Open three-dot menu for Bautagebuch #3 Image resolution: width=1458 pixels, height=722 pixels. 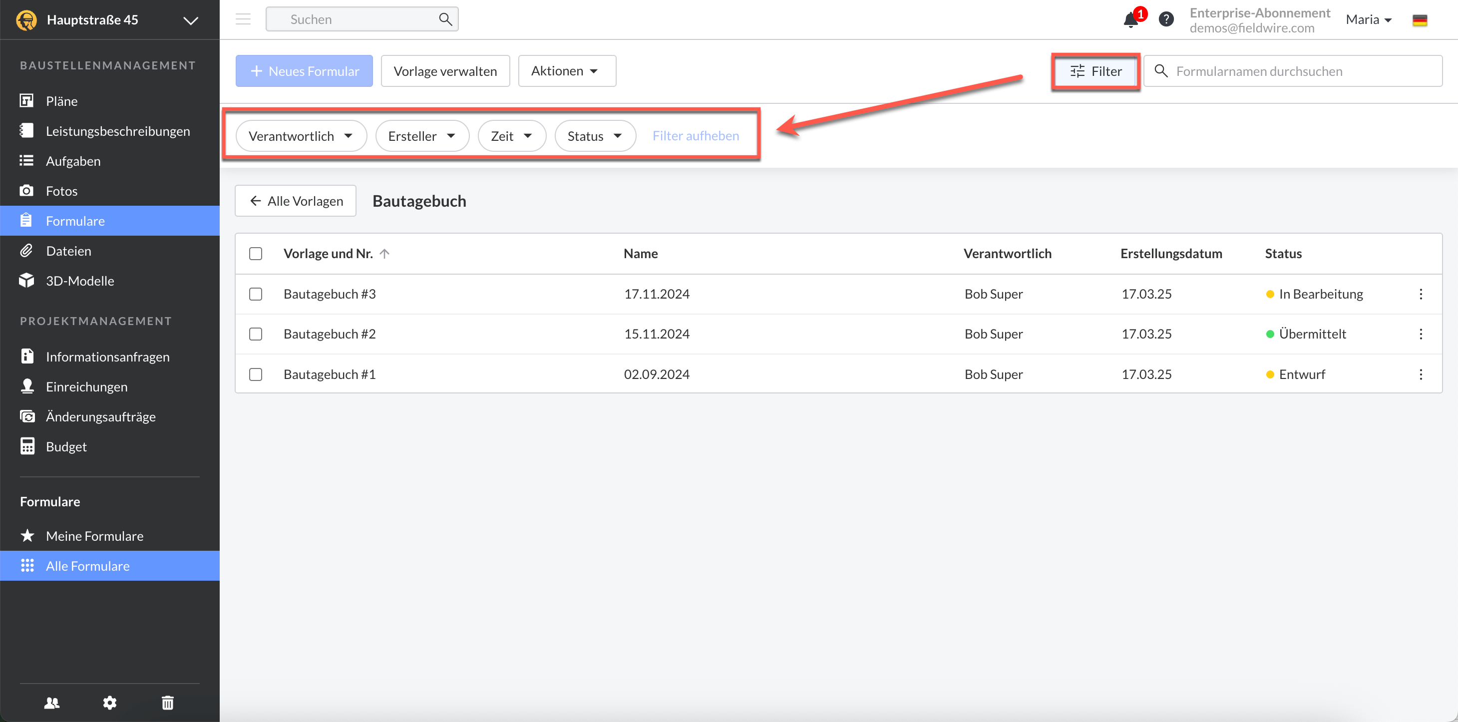click(1421, 294)
